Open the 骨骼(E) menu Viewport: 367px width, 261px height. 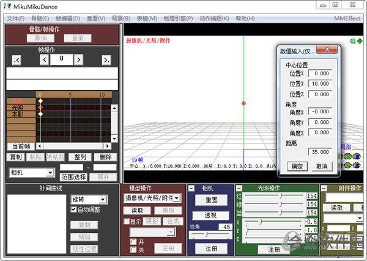pos(40,18)
